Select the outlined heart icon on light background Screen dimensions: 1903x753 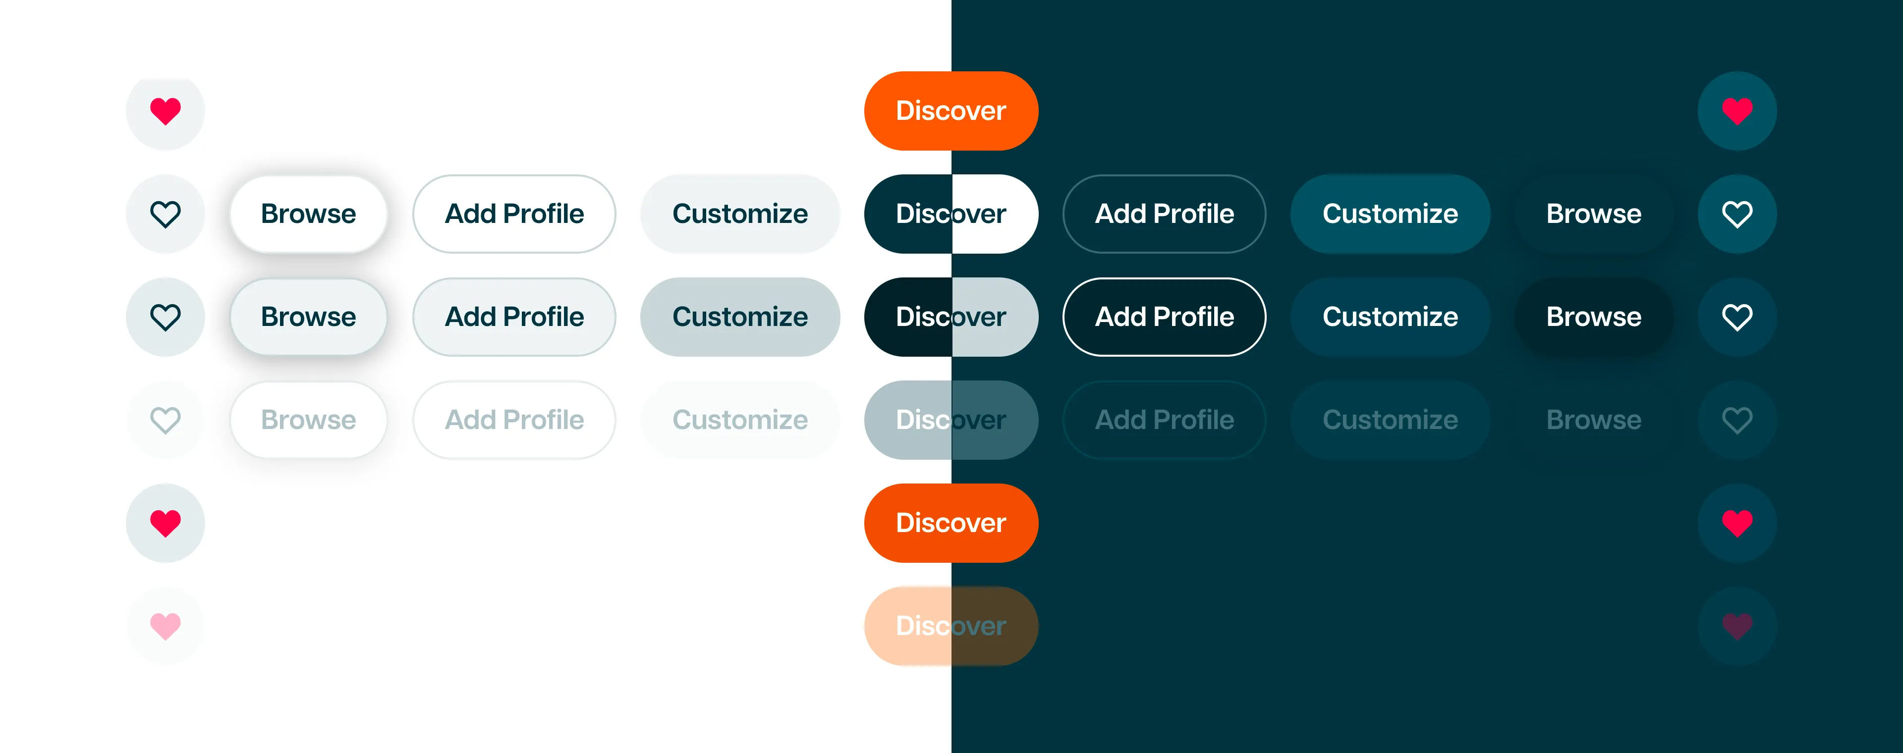tap(165, 214)
